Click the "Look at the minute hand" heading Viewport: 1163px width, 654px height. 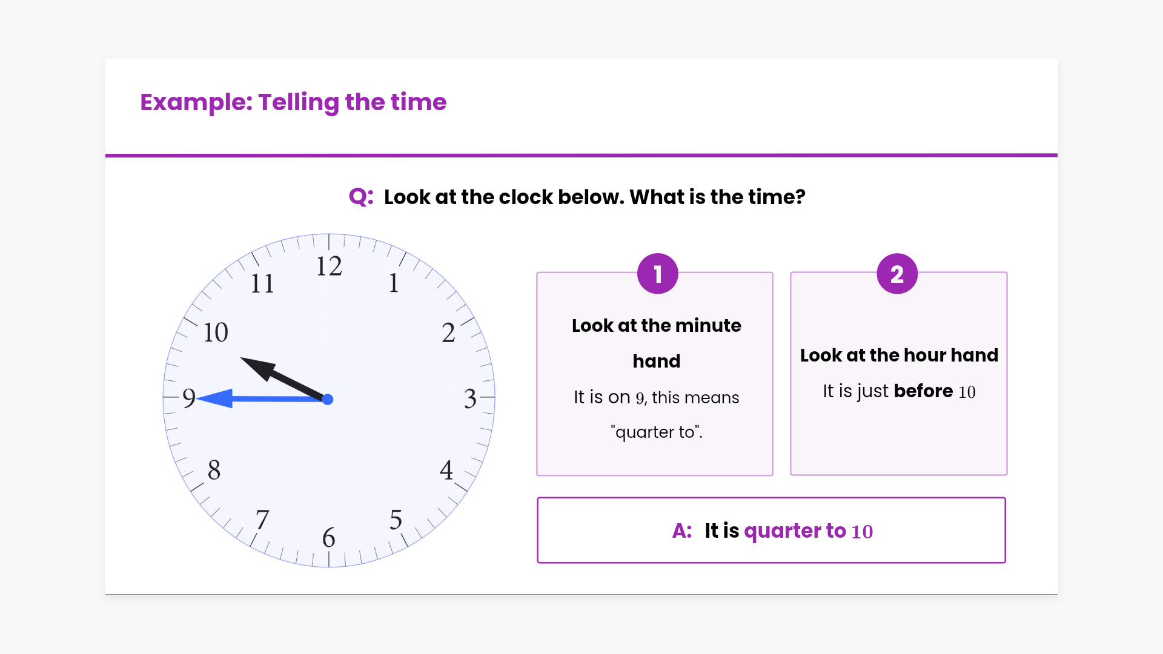657,343
